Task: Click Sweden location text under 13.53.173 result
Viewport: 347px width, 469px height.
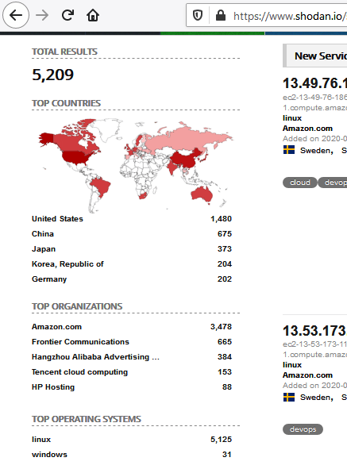Action: (x=317, y=398)
